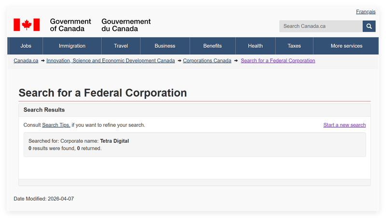
Task: Open the Benefits menu
Action: click(x=212, y=46)
